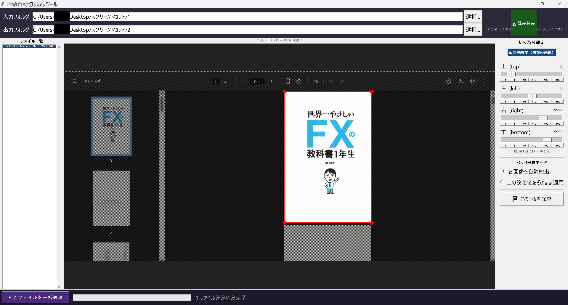Click bottom-right red crop handle
The image size is (568, 305).
coord(372,223)
